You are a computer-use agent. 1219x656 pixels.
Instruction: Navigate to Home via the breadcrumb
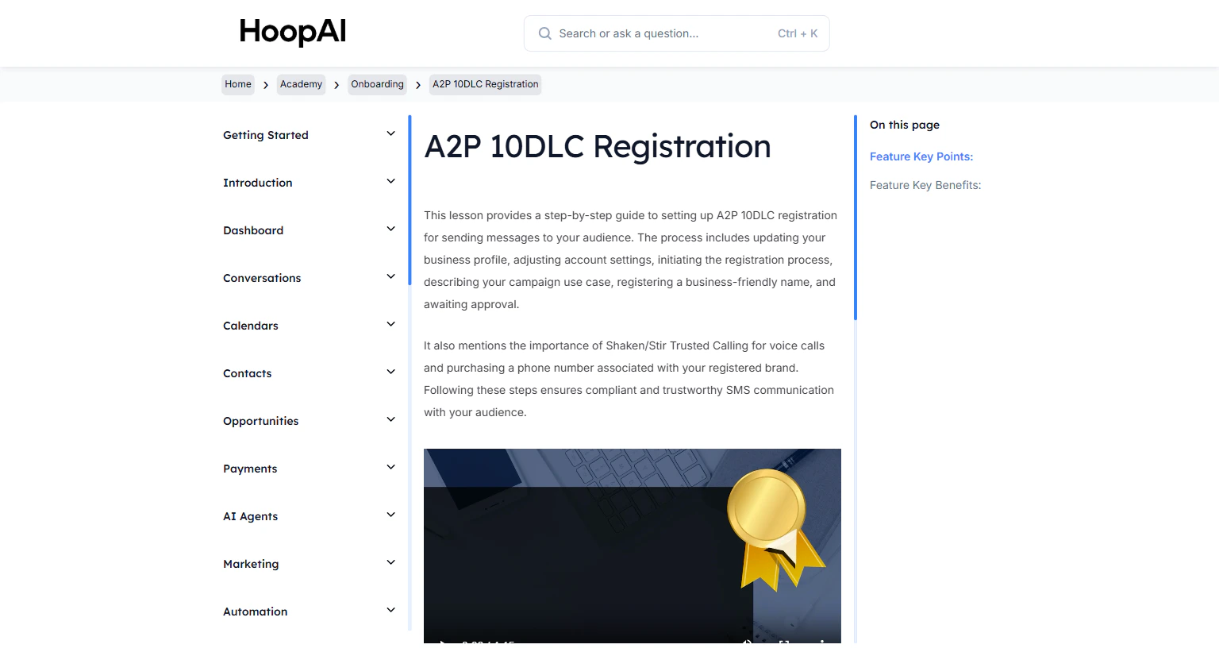tap(237, 84)
